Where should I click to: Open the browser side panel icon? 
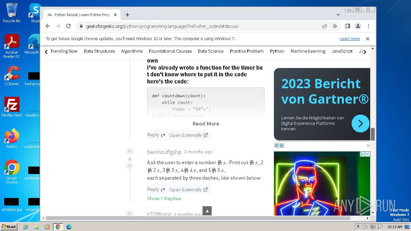[347, 26]
